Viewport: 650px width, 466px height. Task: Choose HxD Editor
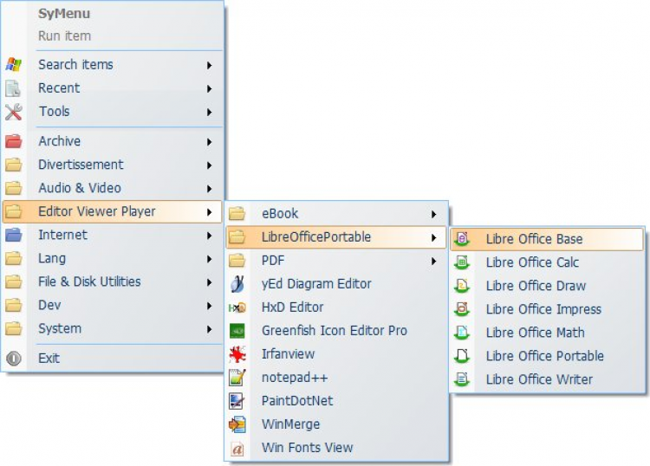click(292, 307)
